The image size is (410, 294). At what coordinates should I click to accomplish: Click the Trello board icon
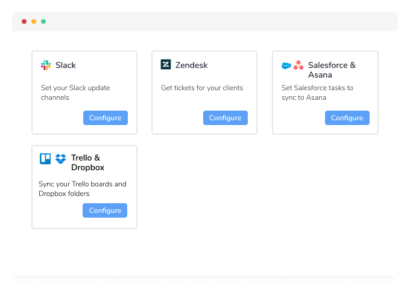(x=45, y=159)
